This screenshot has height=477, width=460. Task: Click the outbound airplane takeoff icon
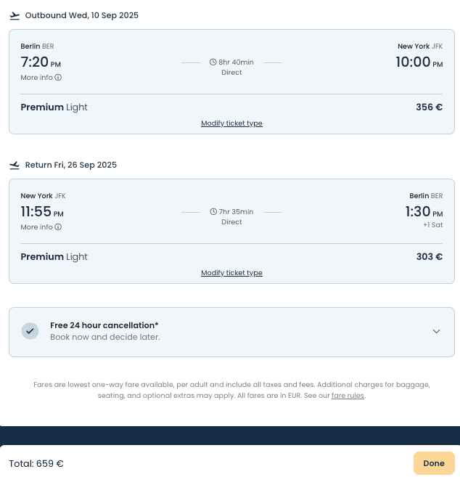point(15,15)
